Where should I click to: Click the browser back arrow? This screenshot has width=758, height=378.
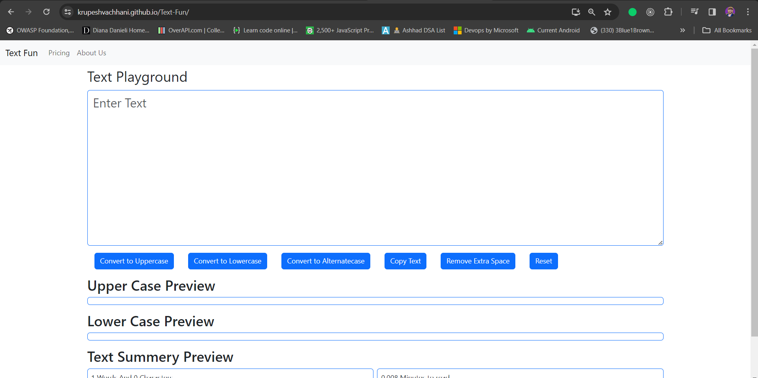pos(11,12)
